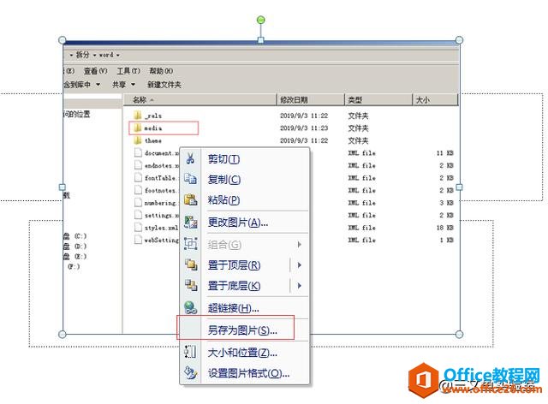Click the footnotes file icon
The image size is (548, 404).
tap(139, 190)
